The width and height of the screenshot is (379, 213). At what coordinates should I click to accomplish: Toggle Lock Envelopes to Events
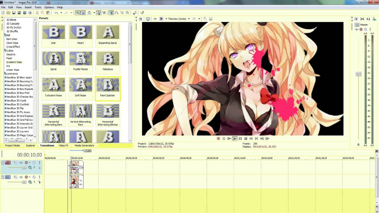tap(99, 13)
